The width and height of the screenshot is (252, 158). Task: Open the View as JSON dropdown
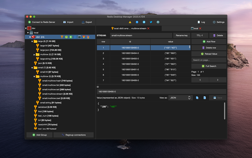180,98
